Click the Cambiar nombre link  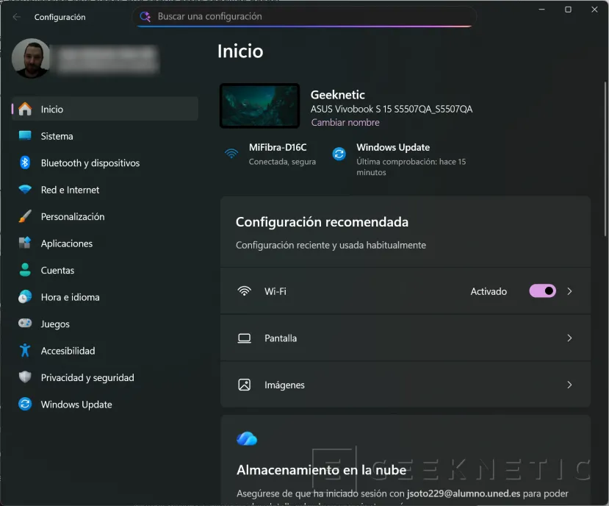(x=345, y=122)
